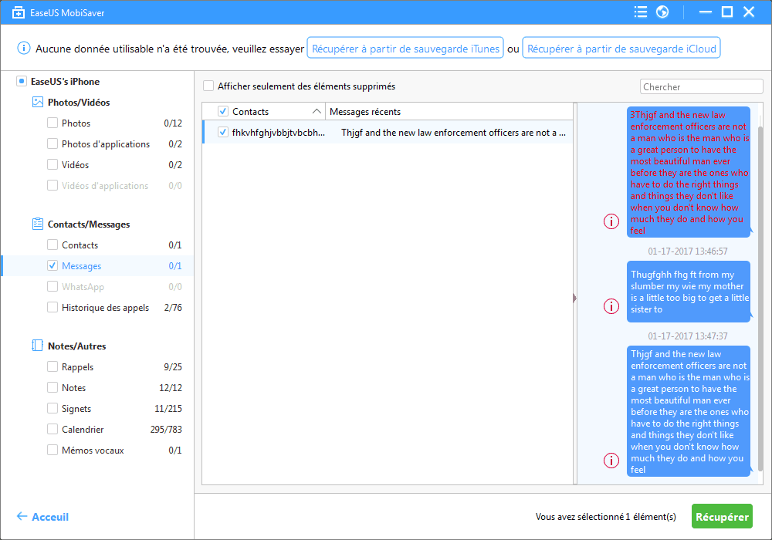Click the 'Thugfghh fhg ft from my' bubble
The image size is (772, 540).
689,292
